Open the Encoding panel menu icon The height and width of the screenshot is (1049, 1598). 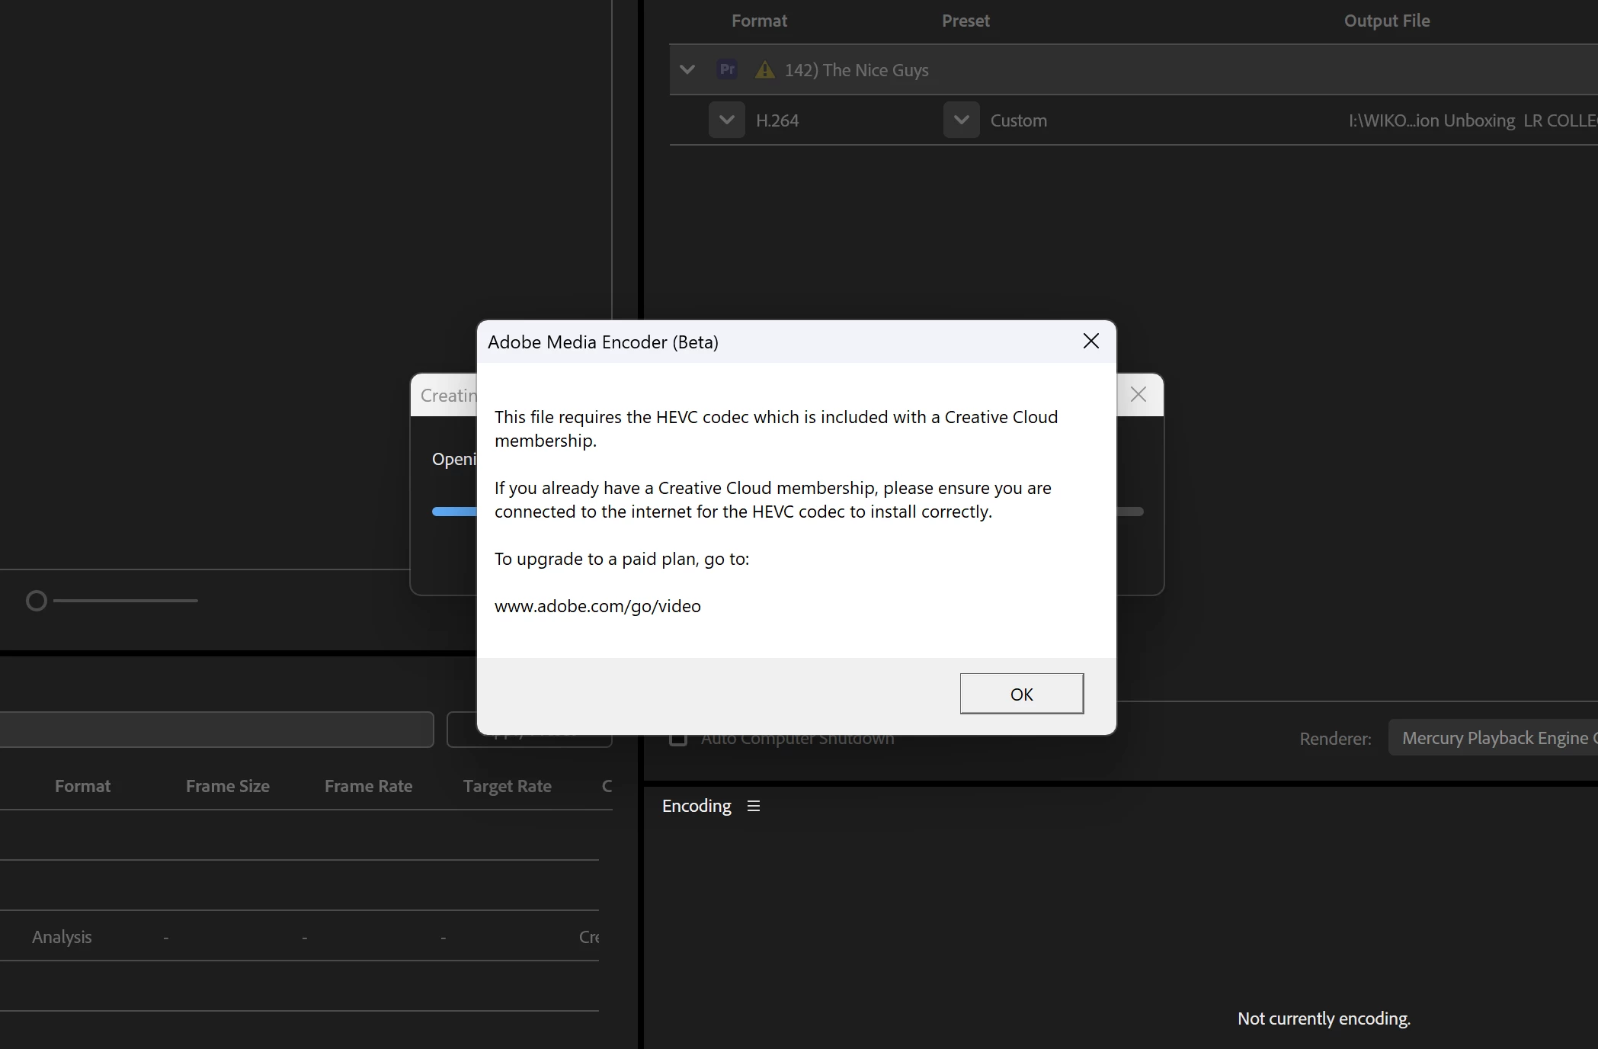point(754,806)
